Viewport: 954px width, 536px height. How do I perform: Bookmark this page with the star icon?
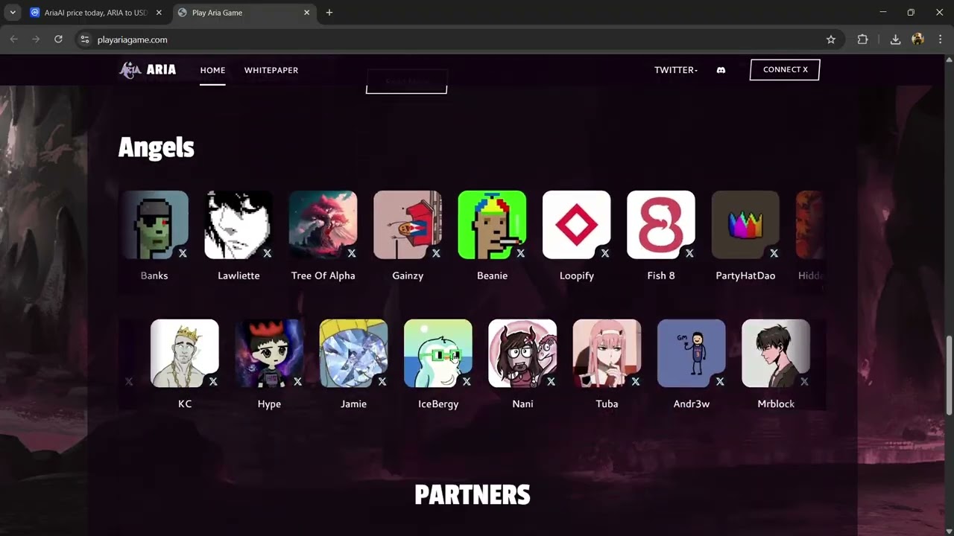831,39
